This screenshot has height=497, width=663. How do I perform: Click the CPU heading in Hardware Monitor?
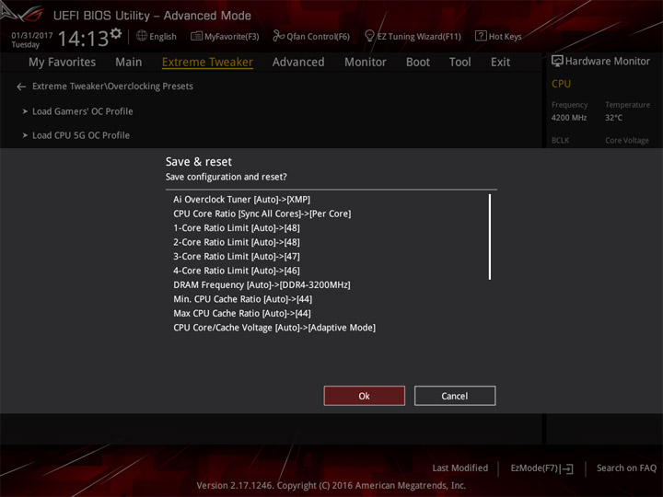point(561,84)
